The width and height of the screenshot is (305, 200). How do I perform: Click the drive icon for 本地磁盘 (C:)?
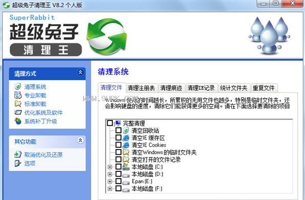[x=126, y=167]
